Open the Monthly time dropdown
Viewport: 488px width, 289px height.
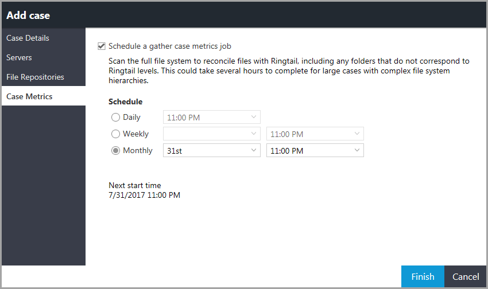(x=315, y=150)
